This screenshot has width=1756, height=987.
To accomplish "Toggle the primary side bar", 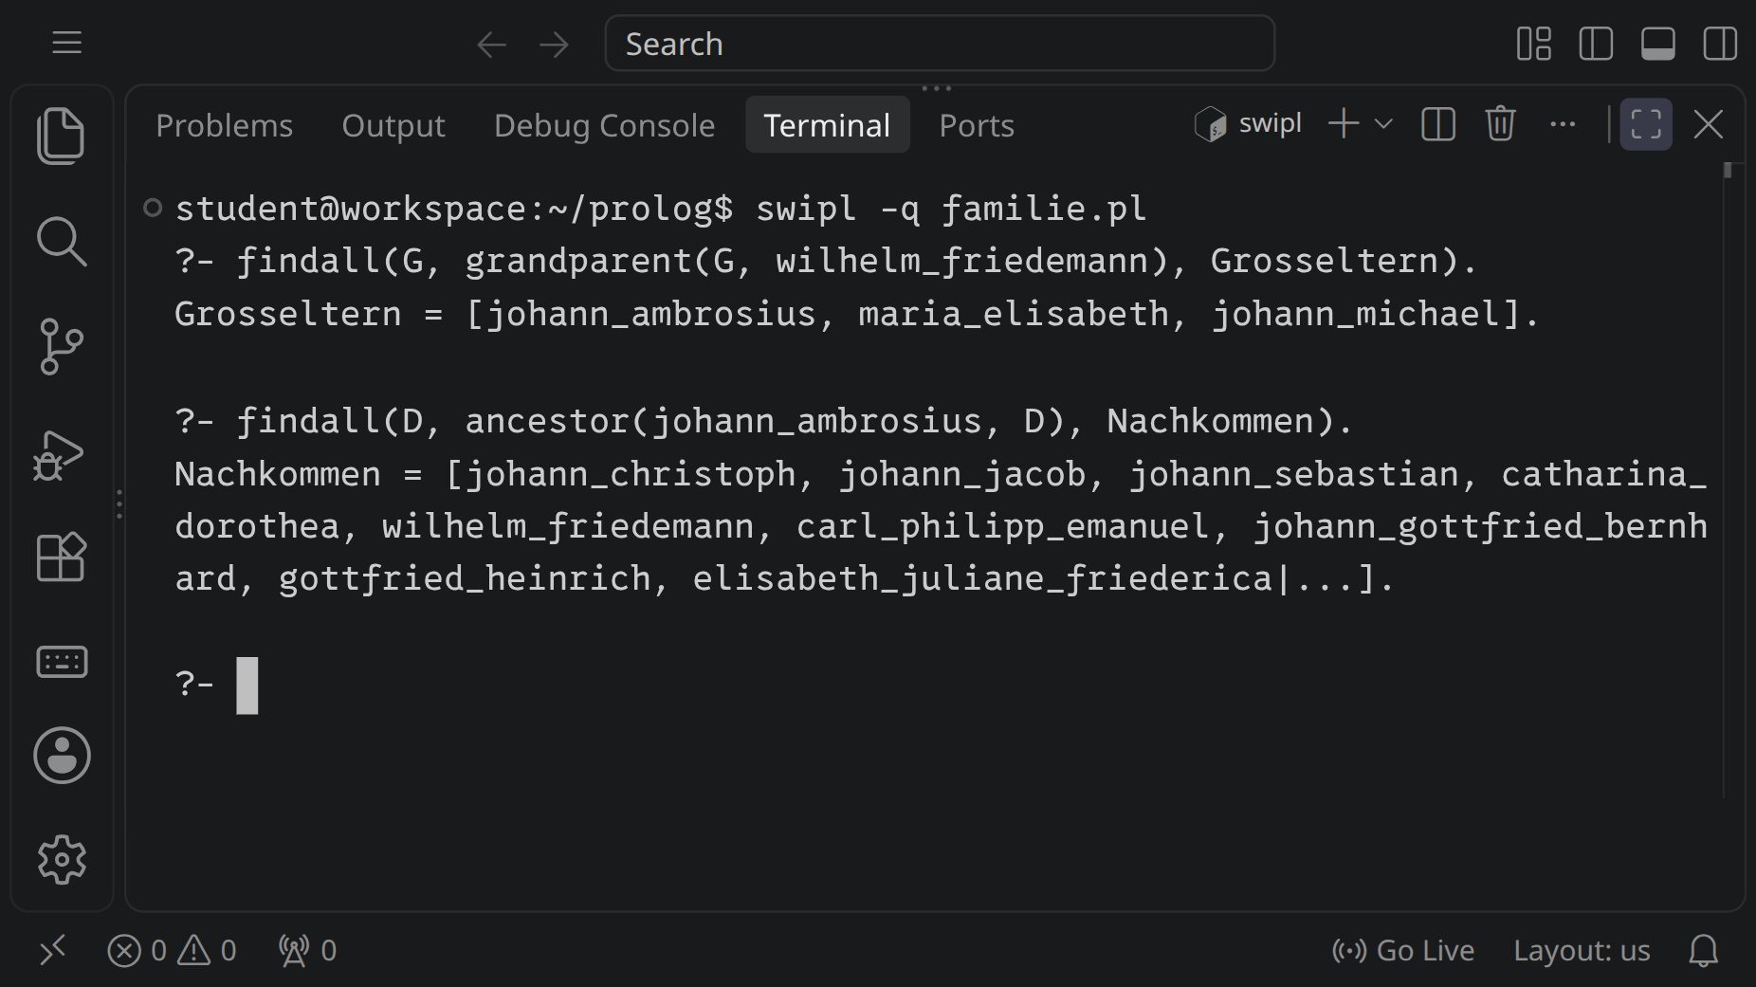I will 1596,44.
